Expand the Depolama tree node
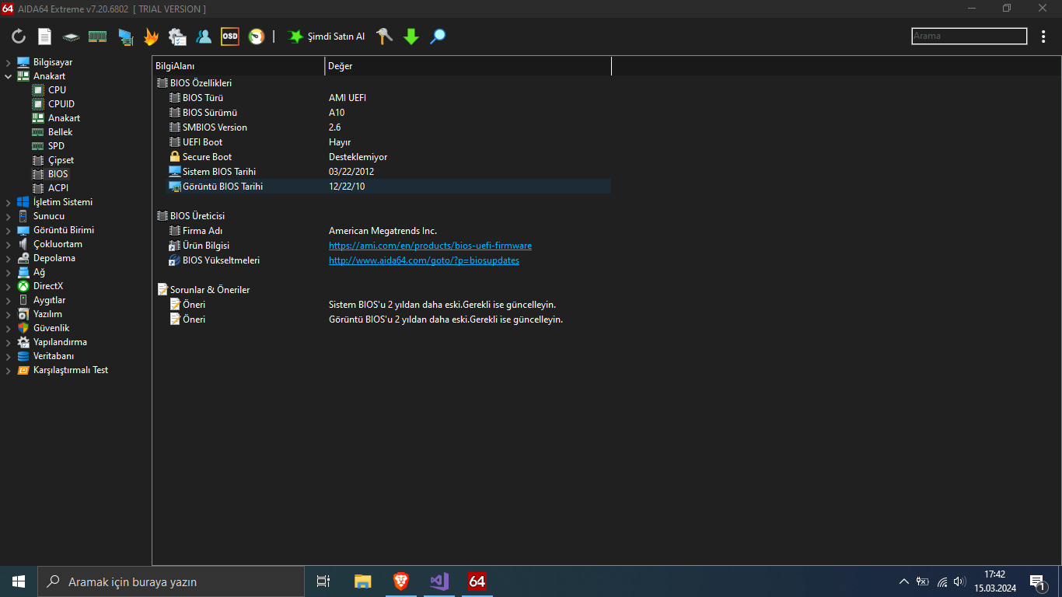Image resolution: width=1062 pixels, height=597 pixels. tap(9, 258)
